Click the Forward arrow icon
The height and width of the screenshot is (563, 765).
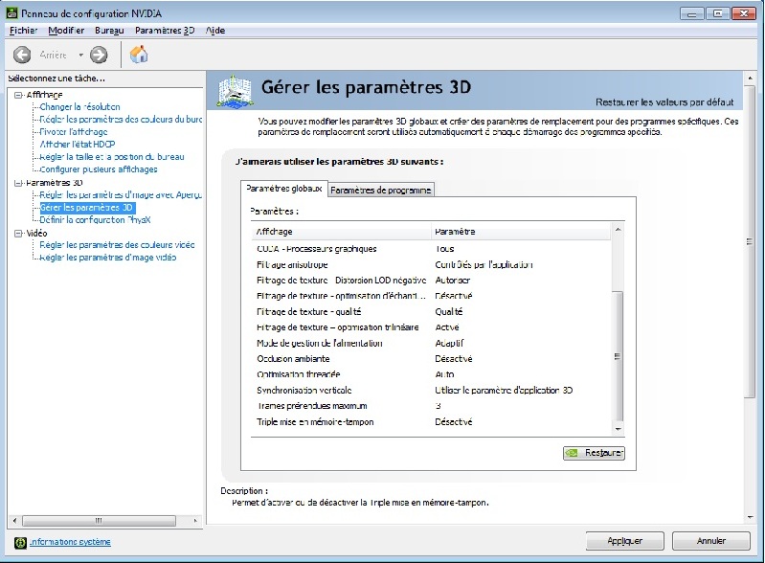pos(99,55)
